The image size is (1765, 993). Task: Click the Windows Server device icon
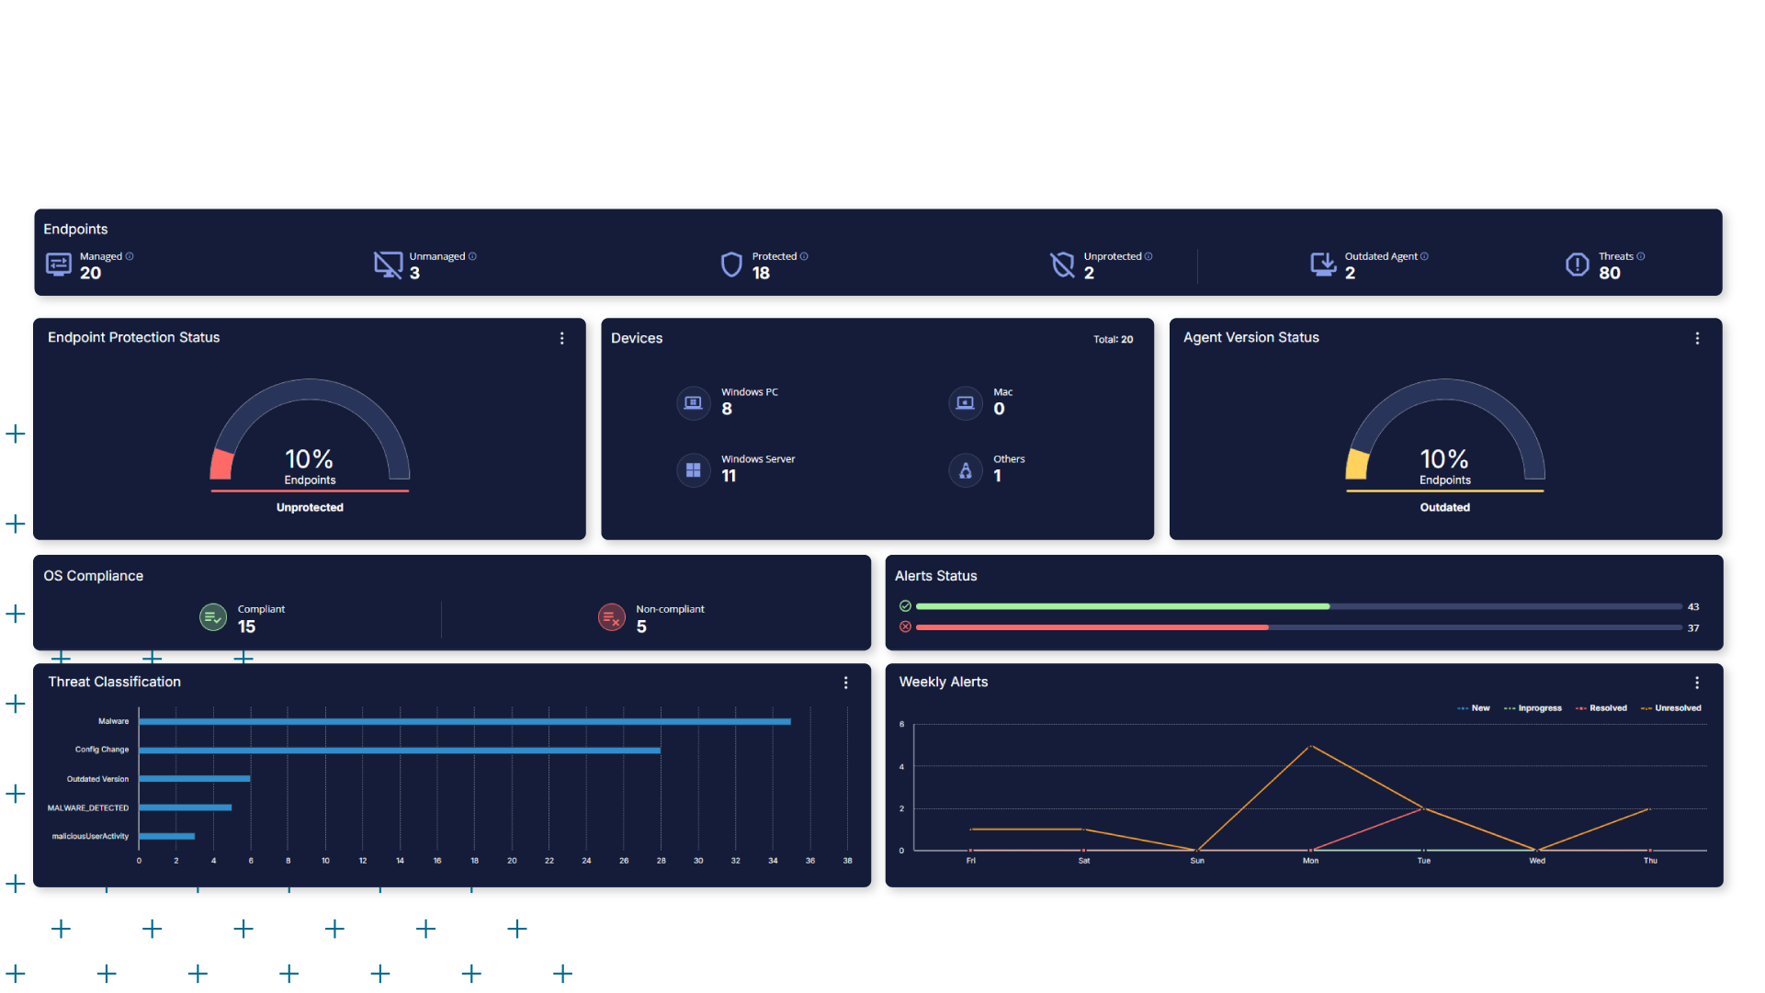694,470
